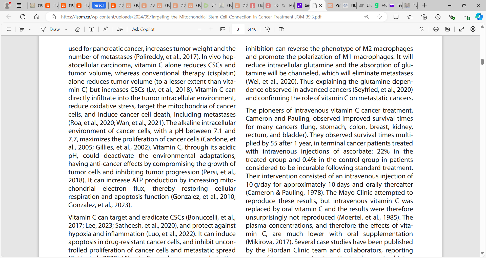Expand highlight color options dropdown
Image resolution: width=486 pixels, height=258 pixels.
[x=30, y=30]
